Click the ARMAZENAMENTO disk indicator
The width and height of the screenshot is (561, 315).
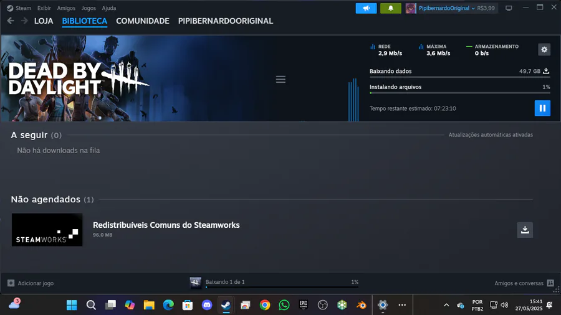click(492, 50)
